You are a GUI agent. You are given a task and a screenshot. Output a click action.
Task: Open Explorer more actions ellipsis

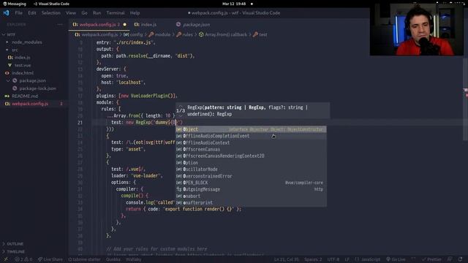coord(60,24)
